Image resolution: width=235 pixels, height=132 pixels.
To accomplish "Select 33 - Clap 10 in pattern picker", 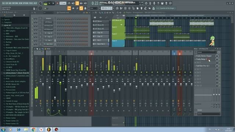I will coord(101,33).
